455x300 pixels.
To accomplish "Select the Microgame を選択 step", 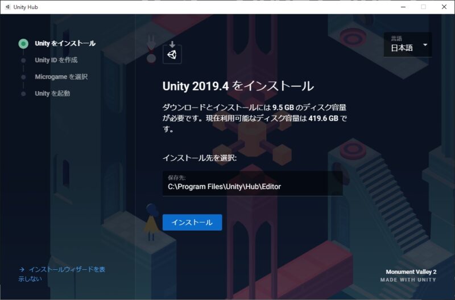I will tap(61, 77).
